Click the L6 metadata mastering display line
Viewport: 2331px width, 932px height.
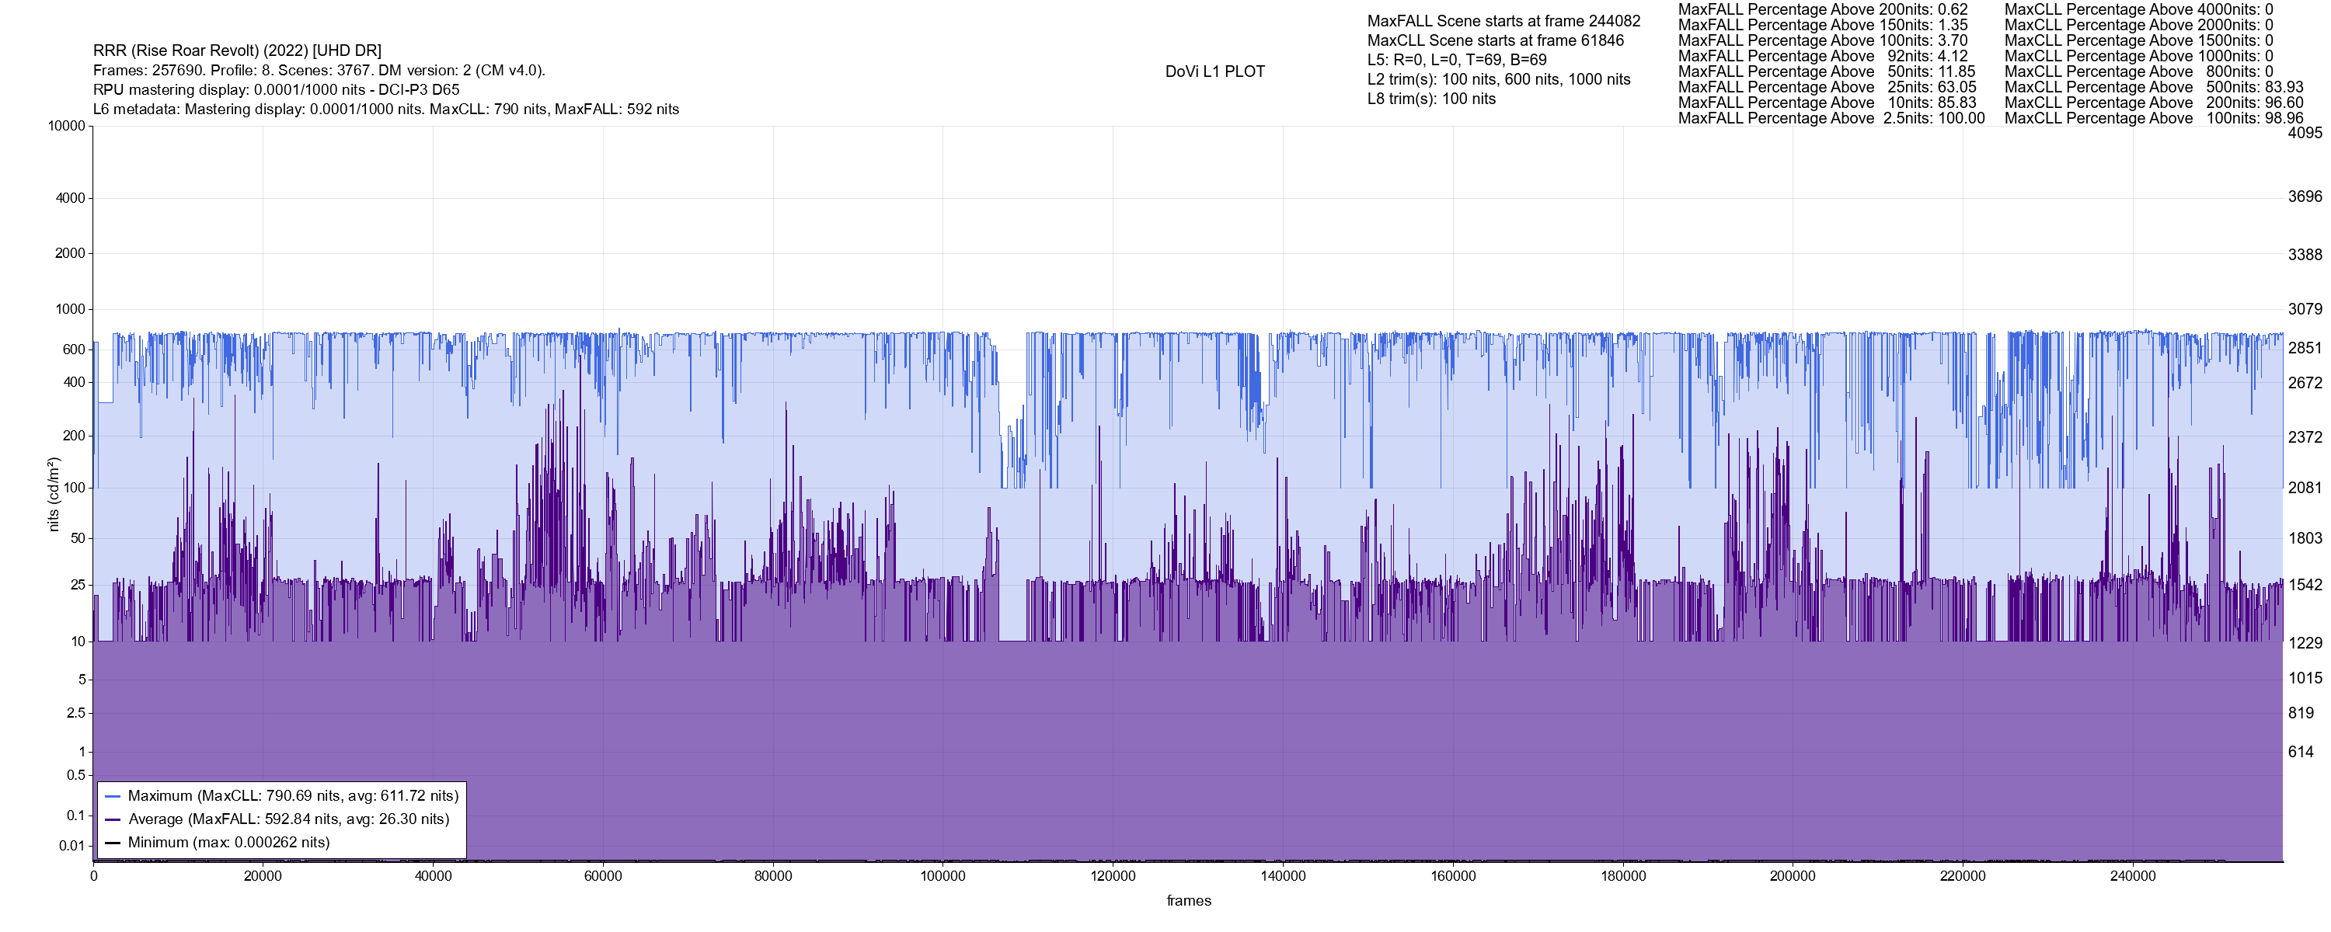(x=385, y=110)
